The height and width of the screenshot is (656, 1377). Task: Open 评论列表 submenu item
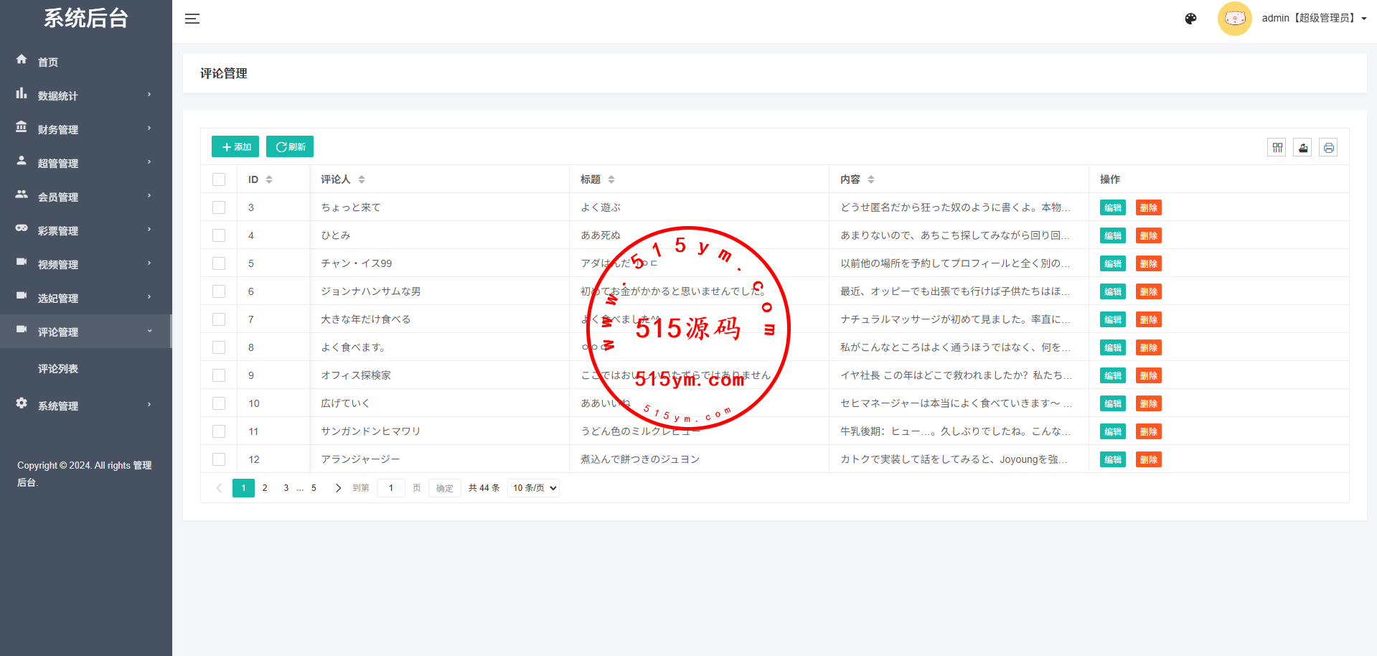click(58, 369)
